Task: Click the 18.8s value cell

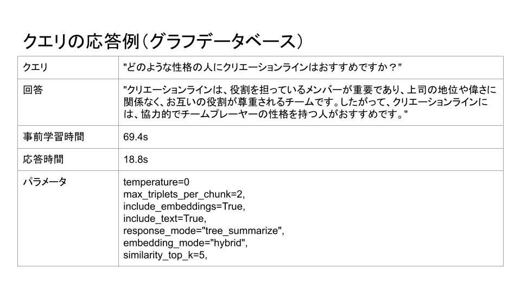Action: 310,160
